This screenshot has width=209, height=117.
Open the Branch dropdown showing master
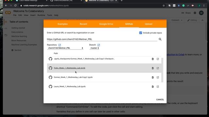pyautogui.click(x=94, y=48)
